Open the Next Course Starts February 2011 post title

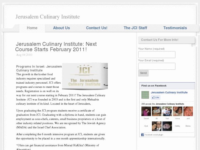click(x=56, y=47)
